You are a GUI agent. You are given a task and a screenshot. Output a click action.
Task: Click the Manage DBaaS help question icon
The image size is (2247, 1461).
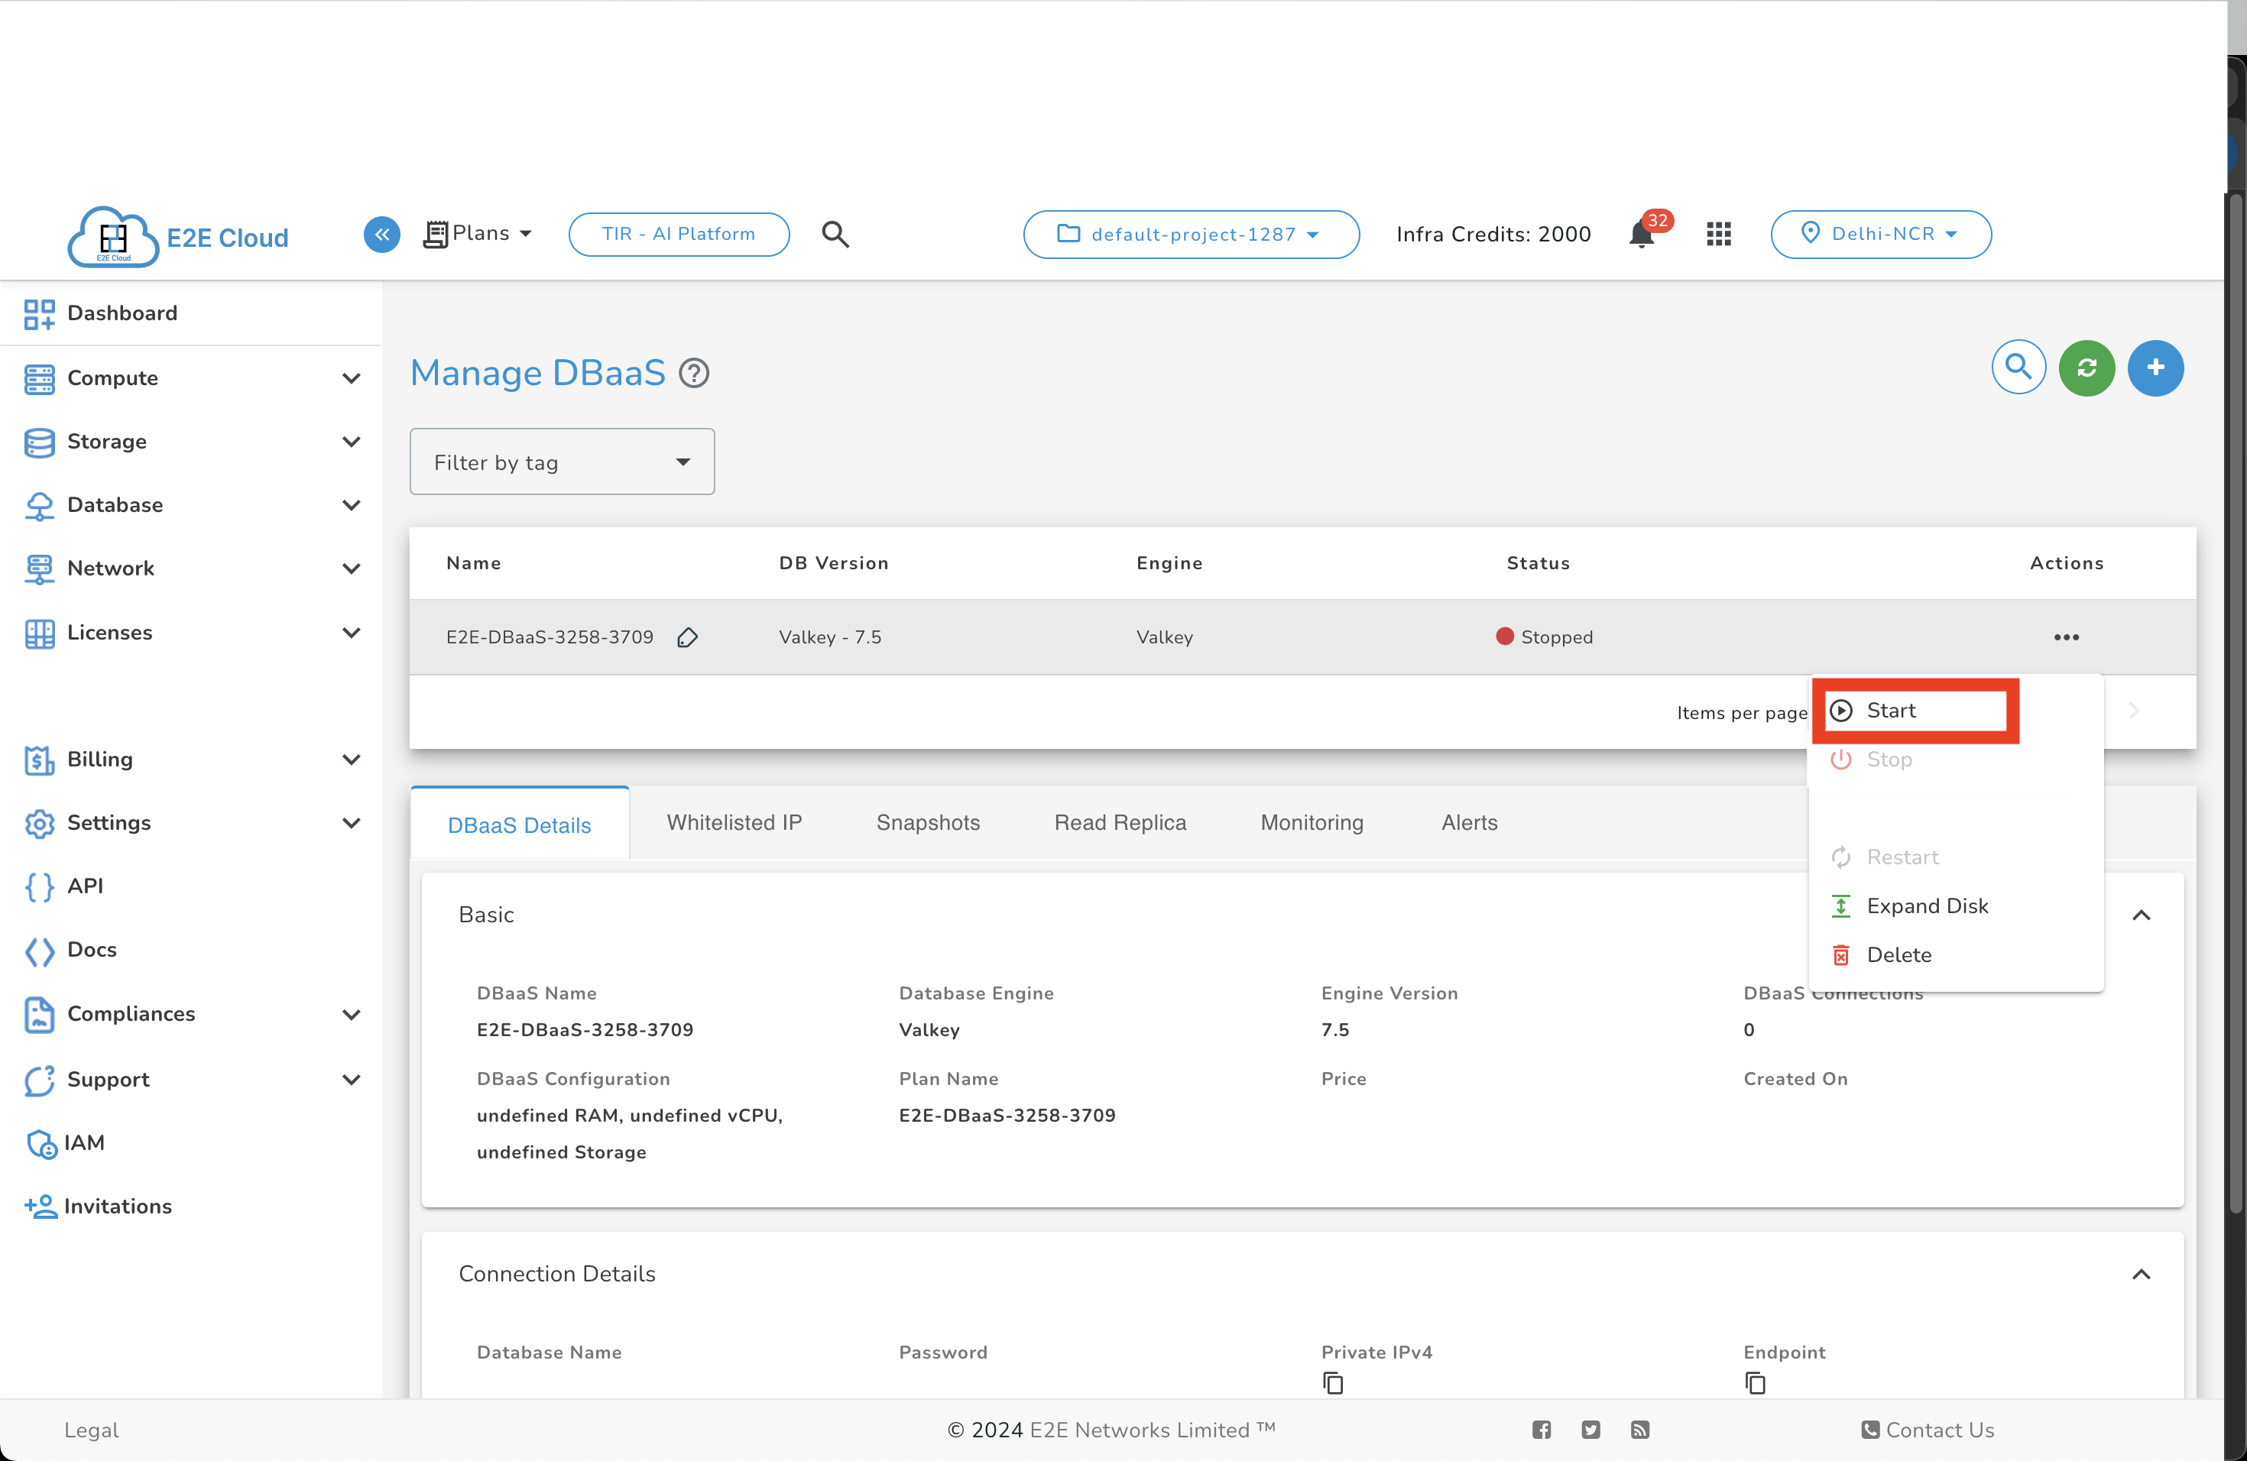694,374
